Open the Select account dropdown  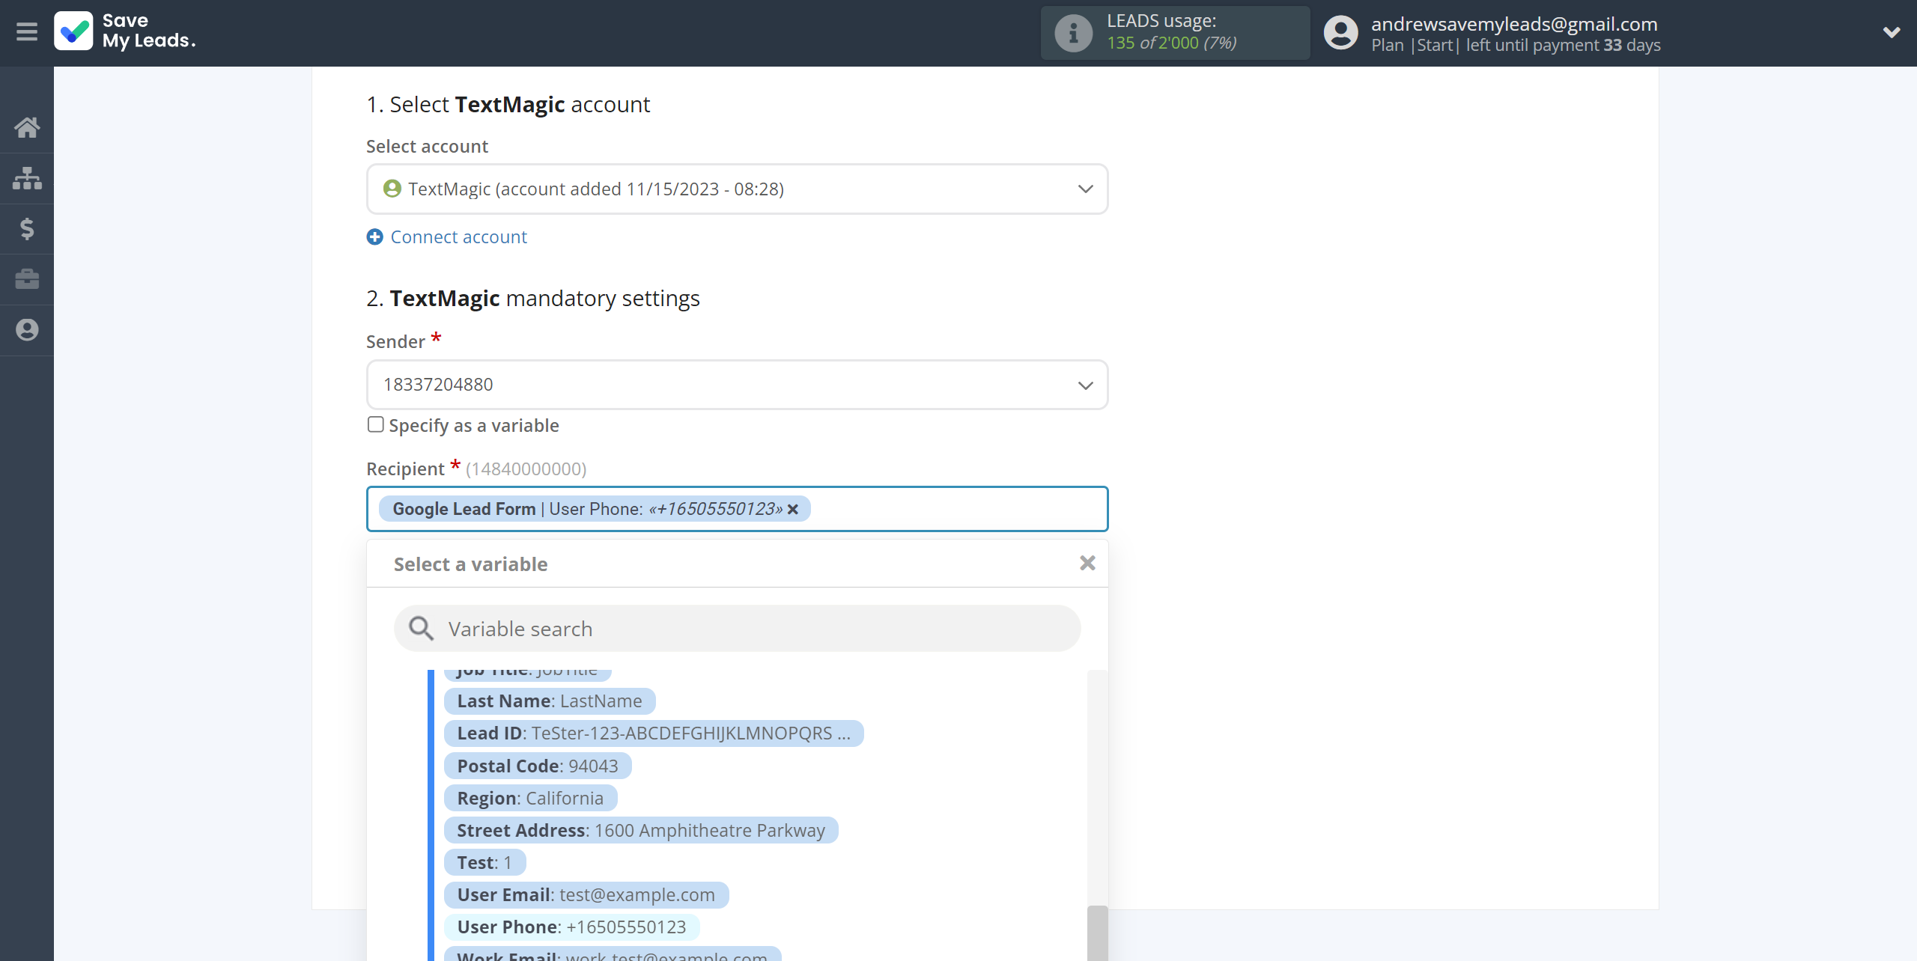pyautogui.click(x=737, y=189)
